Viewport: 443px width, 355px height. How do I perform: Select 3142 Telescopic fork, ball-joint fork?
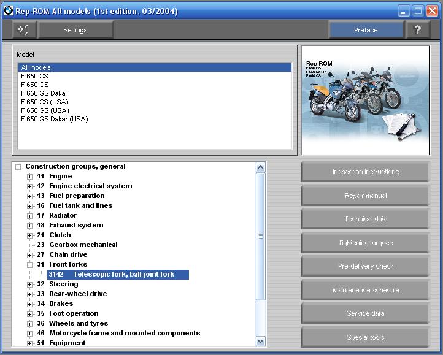coord(118,274)
